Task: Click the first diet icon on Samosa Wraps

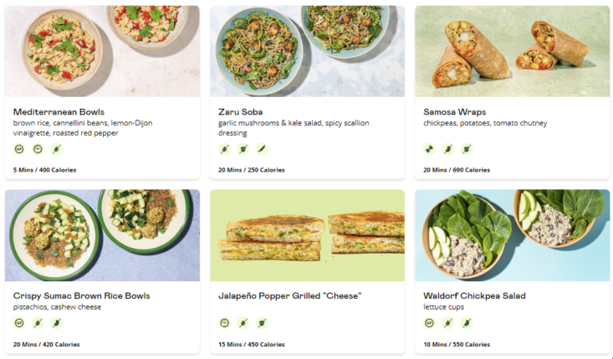Action: (429, 149)
